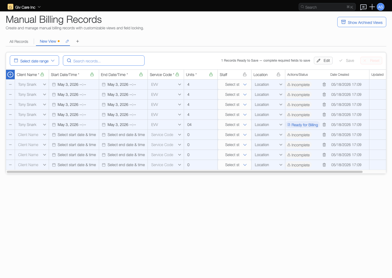
Task: Delete the Ready for Billing row
Action: (324, 125)
